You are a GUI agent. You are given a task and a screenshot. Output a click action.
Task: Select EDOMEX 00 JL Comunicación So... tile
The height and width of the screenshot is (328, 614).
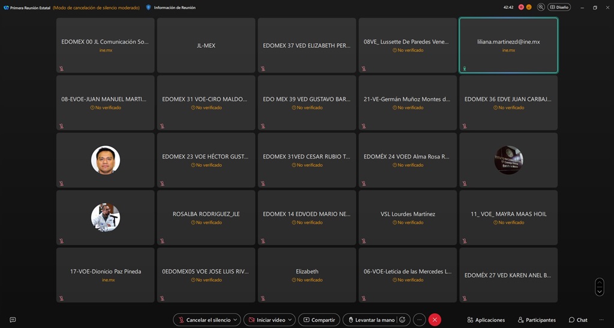tap(106, 45)
